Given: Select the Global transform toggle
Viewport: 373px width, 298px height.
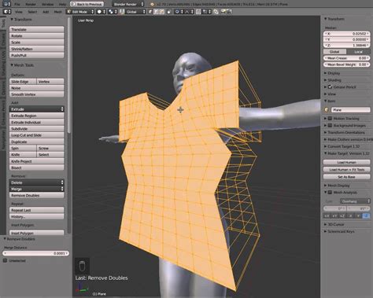Looking at the screenshot, I should coord(334,52).
